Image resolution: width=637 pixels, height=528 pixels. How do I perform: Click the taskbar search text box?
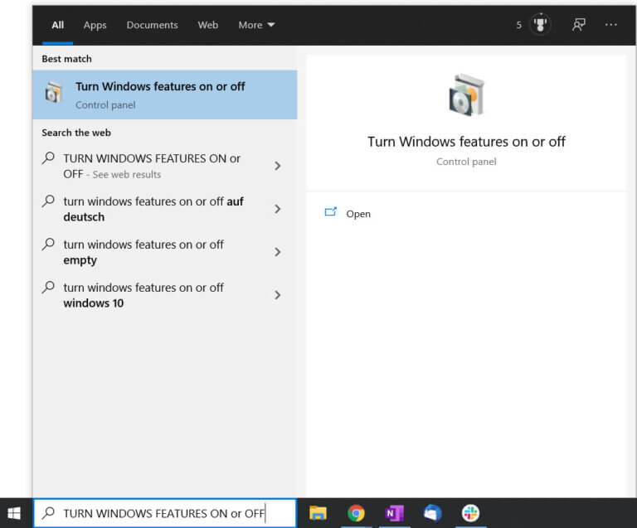(x=166, y=513)
